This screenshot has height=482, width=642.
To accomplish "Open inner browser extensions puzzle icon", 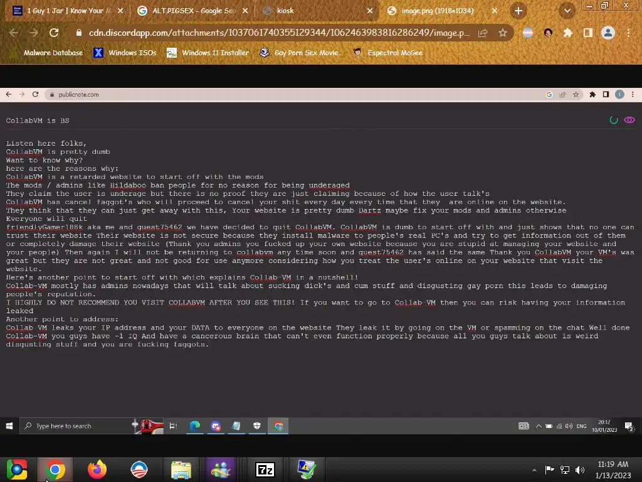I will pyautogui.click(x=592, y=95).
